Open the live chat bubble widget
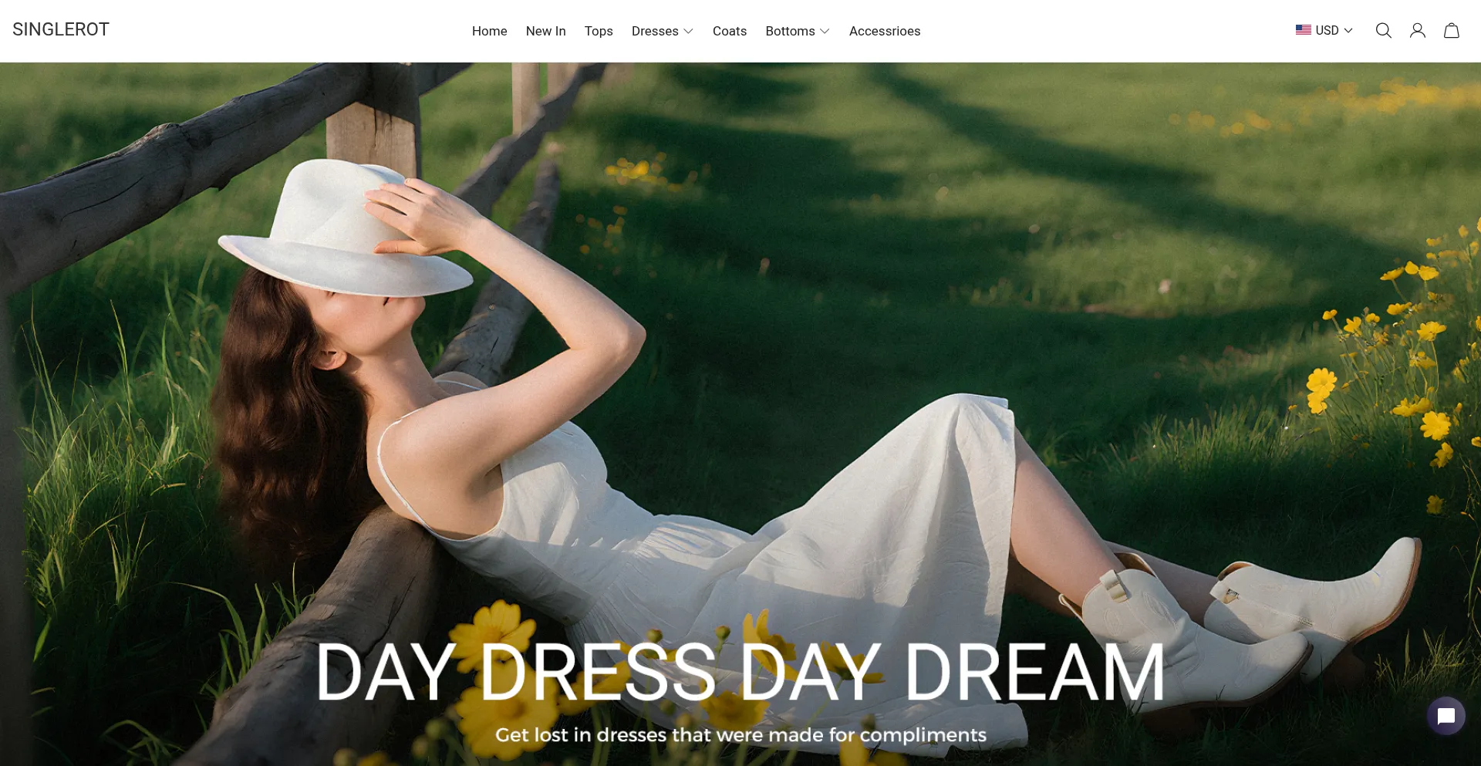Viewport: 1481px width, 766px height. point(1446,716)
